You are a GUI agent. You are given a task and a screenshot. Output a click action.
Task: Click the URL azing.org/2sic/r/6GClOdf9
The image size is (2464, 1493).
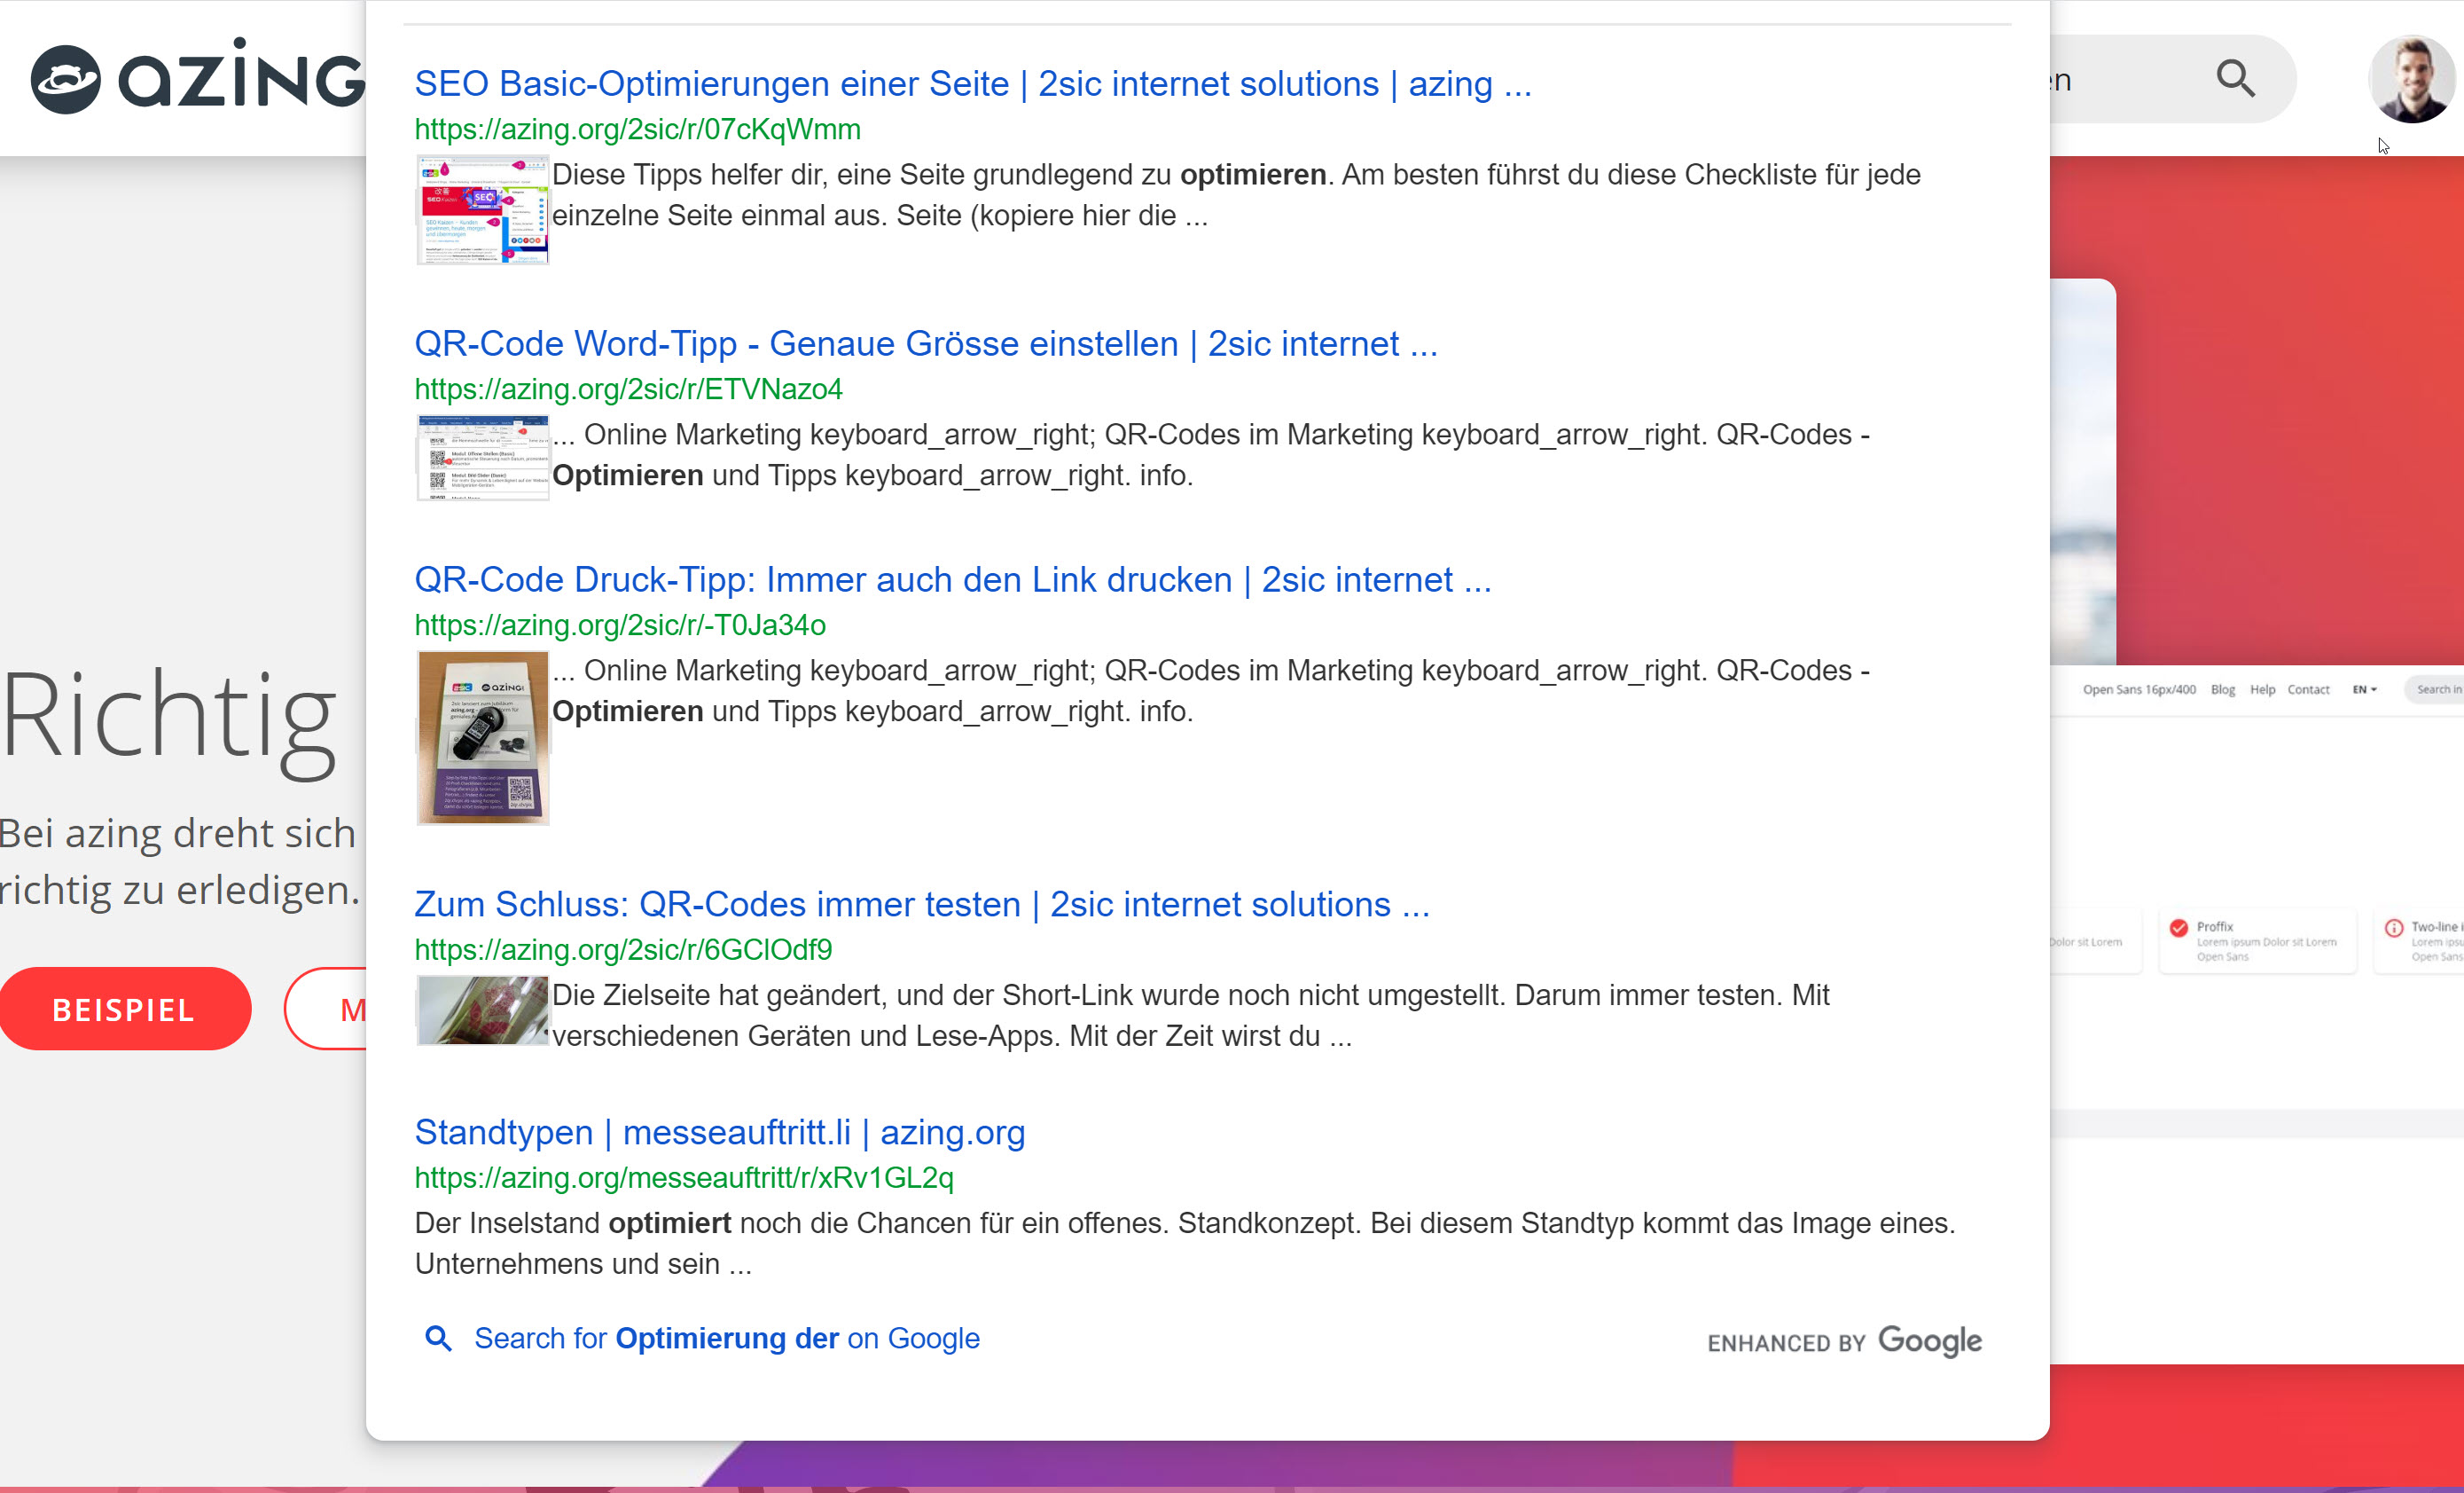[x=622, y=949]
